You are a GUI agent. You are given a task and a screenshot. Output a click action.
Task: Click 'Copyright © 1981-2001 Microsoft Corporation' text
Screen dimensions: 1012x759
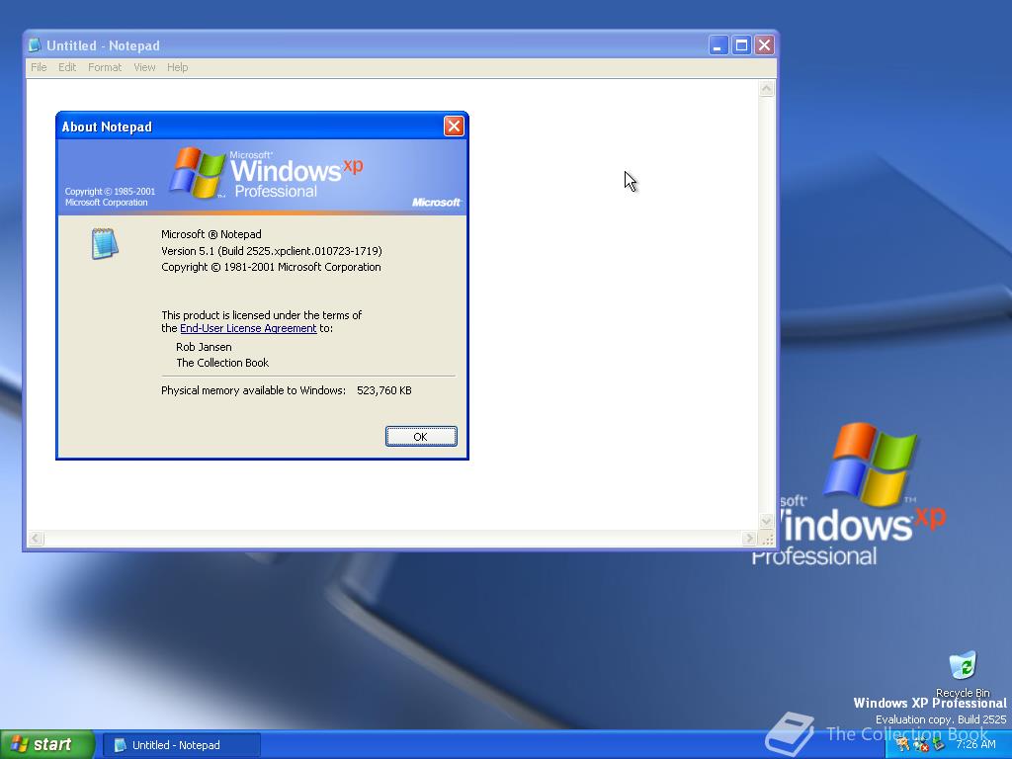pyautogui.click(x=271, y=267)
